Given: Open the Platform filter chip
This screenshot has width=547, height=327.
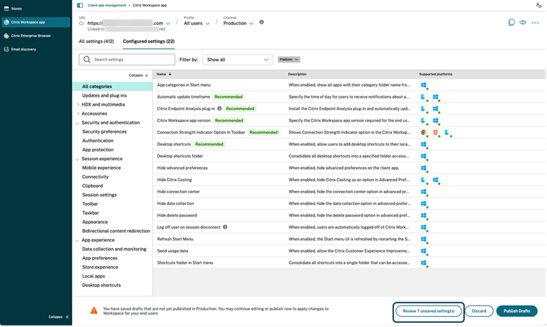Looking at the screenshot, I should (x=289, y=60).
